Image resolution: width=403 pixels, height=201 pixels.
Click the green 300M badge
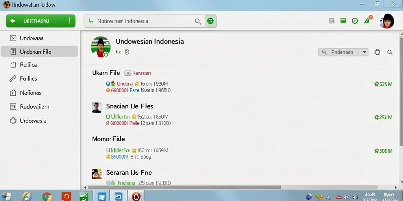point(383,151)
